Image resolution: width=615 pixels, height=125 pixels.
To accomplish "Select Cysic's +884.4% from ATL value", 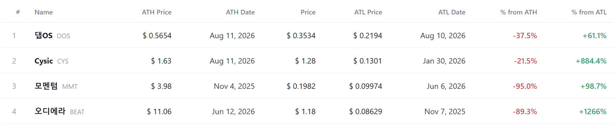I will (x=591, y=61).
